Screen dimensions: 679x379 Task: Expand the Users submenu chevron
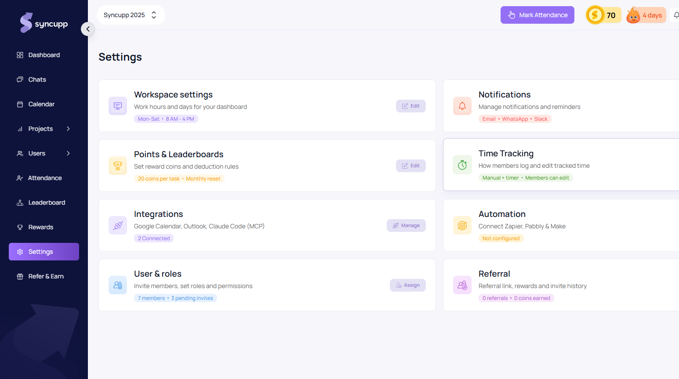(68, 153)
